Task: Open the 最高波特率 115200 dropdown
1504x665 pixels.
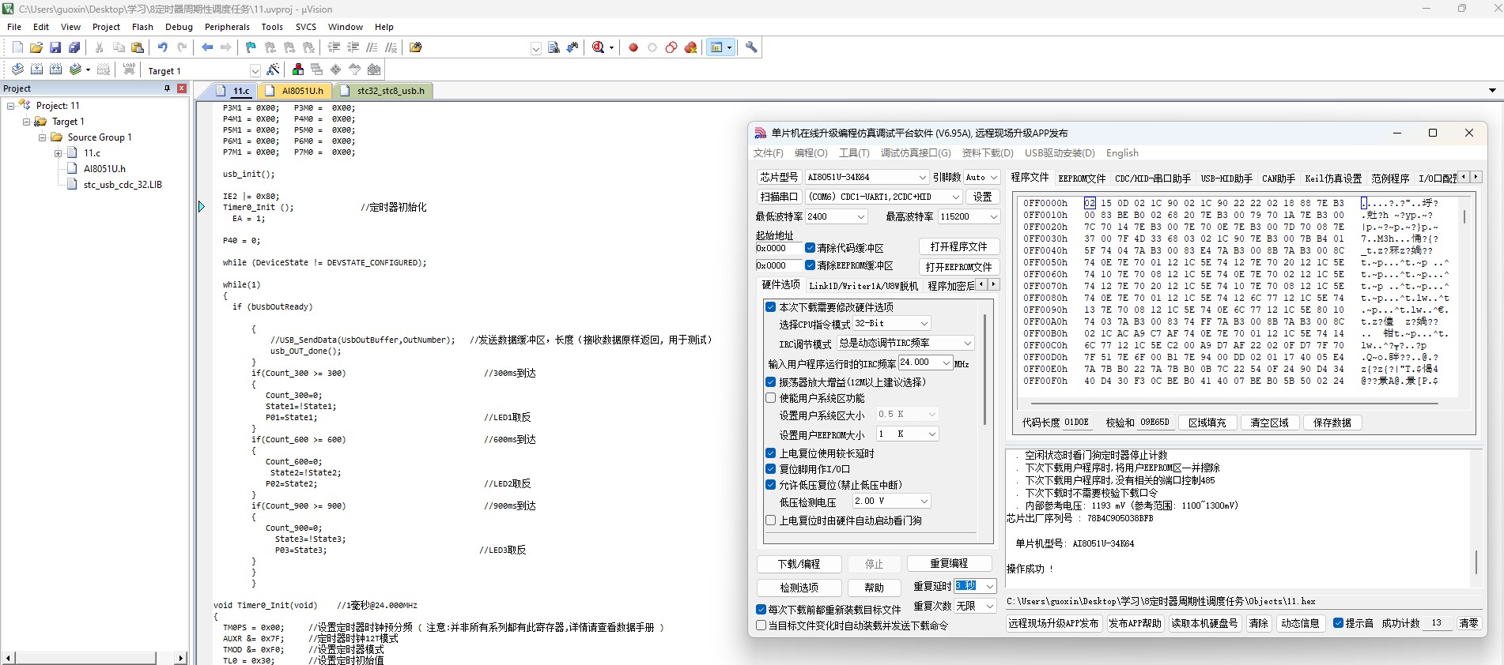Action: [969, 216]
